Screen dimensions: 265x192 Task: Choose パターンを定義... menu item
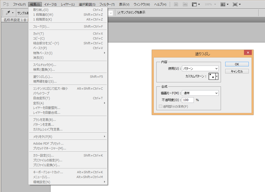[43, 124]
